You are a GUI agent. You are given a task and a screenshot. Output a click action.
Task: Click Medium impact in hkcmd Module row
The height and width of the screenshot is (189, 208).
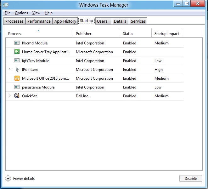click(161, 43)
